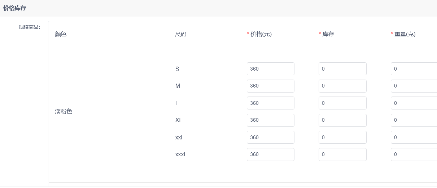Click the weight (重量) input for size XL
This screenshot has height=188, width=437.
pyautogui.click(x=414, y=120)
